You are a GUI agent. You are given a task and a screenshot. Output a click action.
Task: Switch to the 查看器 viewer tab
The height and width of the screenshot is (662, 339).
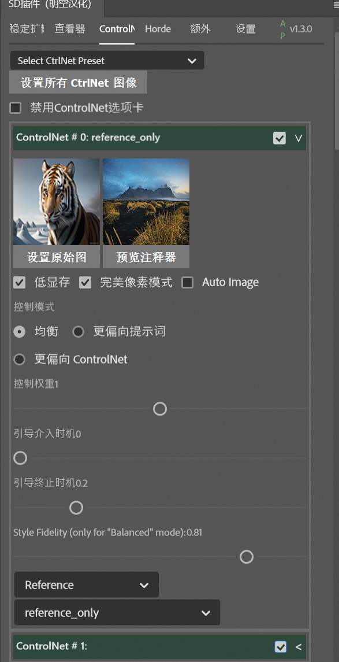[x=69, y=28]
